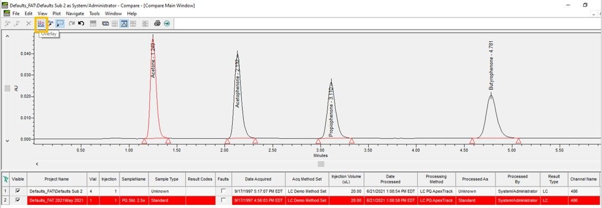Click the left caret below the plot

coord(37,164)
